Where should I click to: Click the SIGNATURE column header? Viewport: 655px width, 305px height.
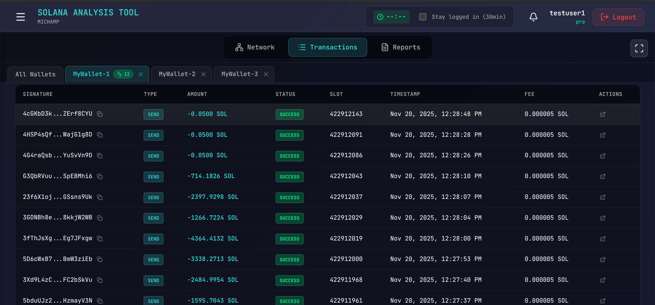click(38, 94)
